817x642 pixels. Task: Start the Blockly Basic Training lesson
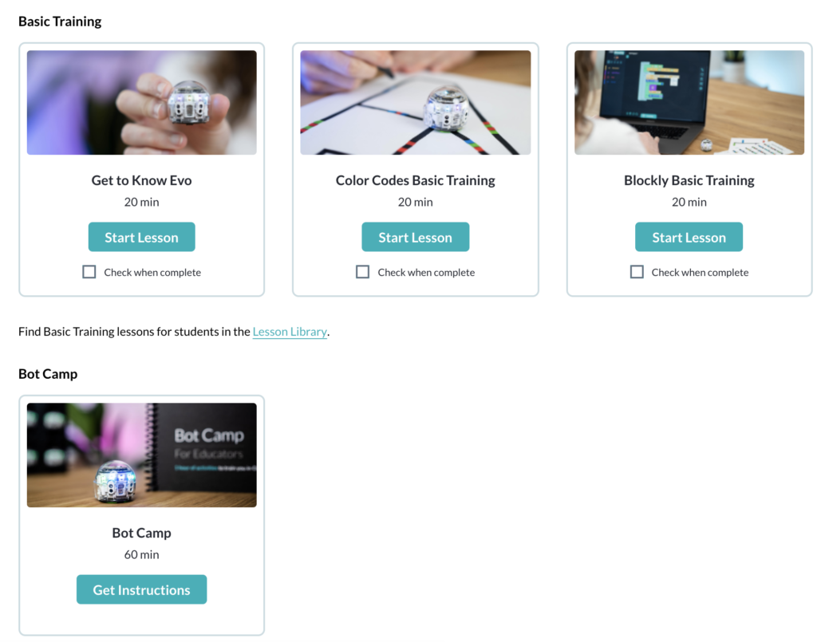689,237
